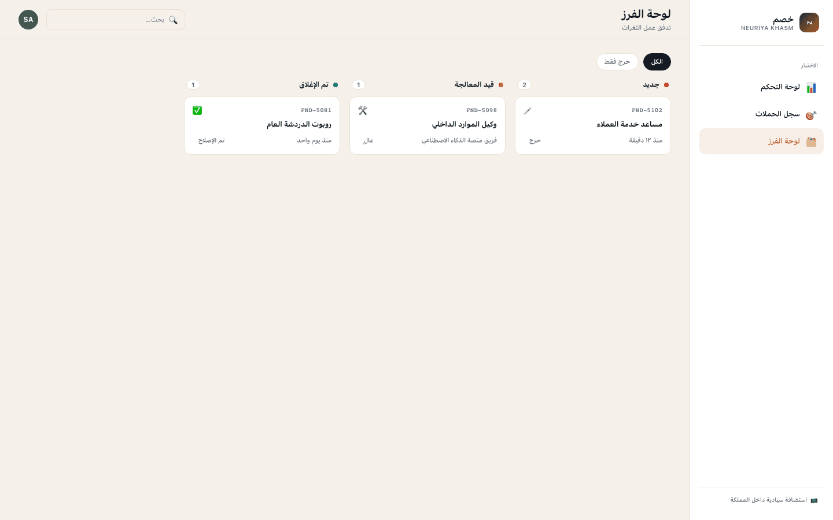Click the الاختبار sidebar section label
The height and width of the screenshot is (520, 833).
click(809, 65)
